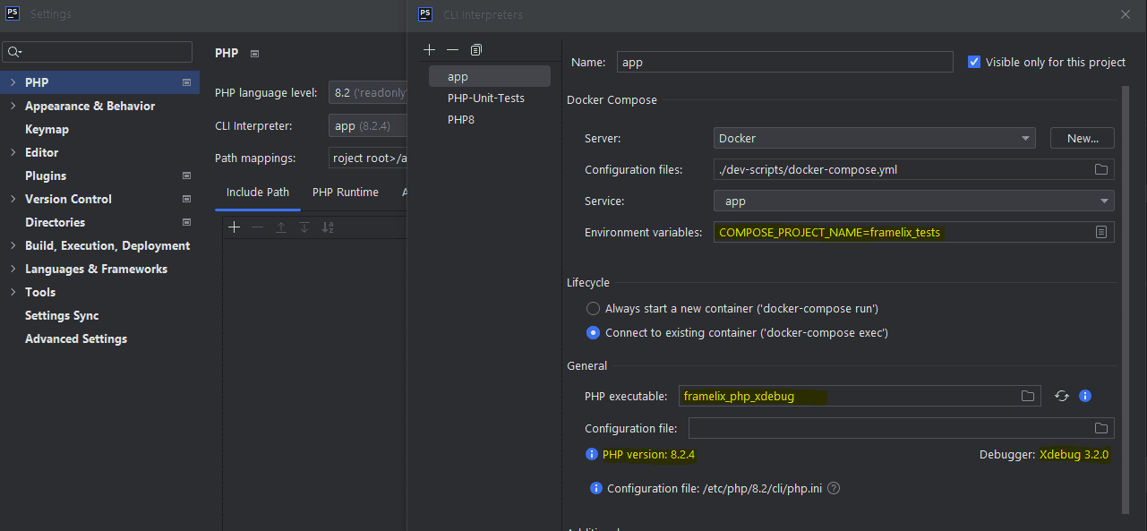Expand the Tools settings node
1147x531 pixels.
pos(13,292)
